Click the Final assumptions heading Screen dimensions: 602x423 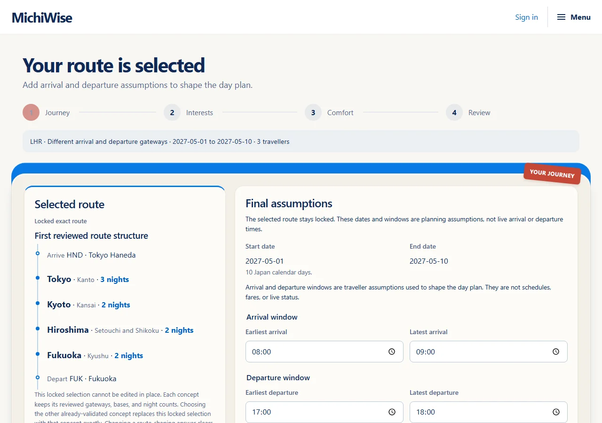289,204
